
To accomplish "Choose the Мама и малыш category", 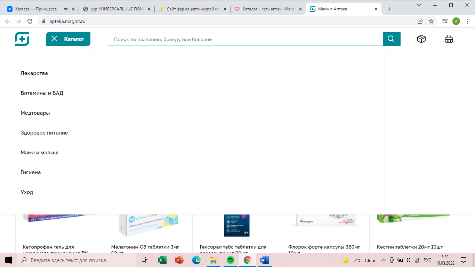I will click(39, 153).
